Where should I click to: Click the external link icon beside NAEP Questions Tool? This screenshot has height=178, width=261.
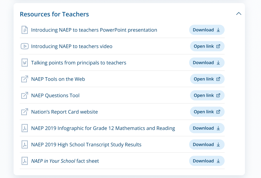[24, 95]
